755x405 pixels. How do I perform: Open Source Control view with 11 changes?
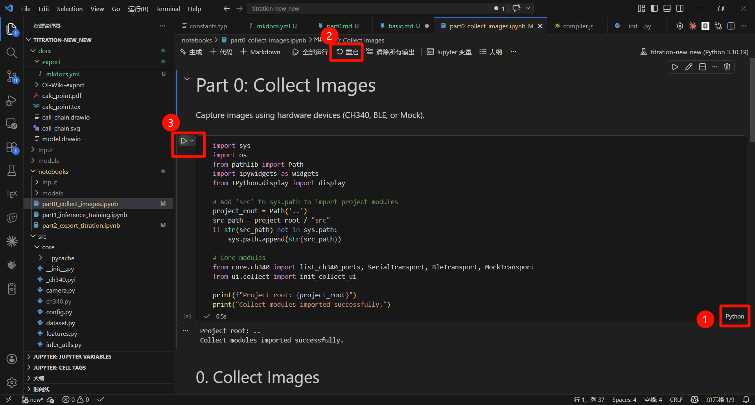(12, 76)
